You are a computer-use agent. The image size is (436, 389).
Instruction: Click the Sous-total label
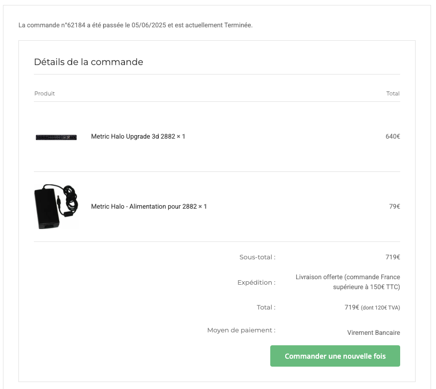tap(257, 257)
